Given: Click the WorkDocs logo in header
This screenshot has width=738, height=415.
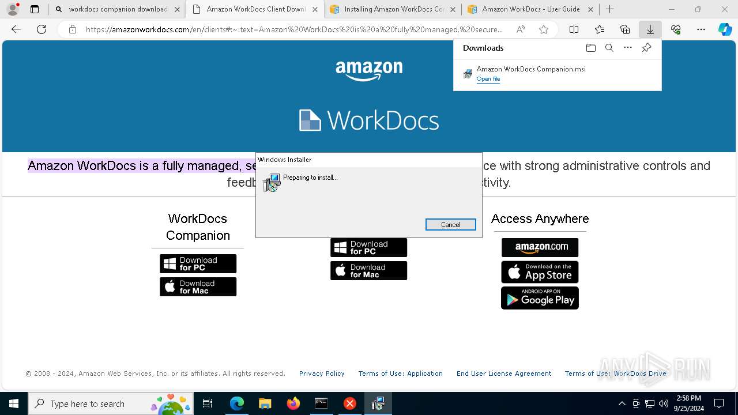Looking at the screenshot, I should click(369, 120).
